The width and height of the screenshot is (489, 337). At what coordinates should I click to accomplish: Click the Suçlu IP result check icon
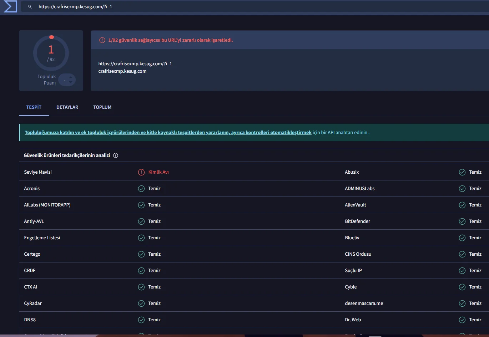coord(462,271)
